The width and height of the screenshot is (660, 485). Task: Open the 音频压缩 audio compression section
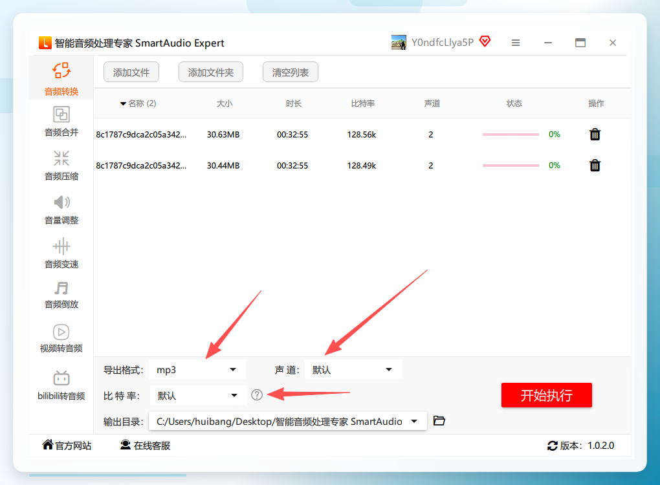(x=61, y=166)
